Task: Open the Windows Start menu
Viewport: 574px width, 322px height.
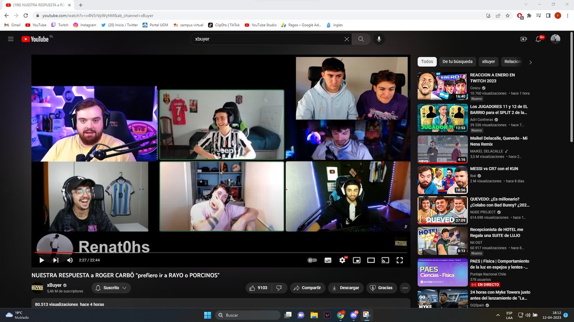Action: coord(208,315)
